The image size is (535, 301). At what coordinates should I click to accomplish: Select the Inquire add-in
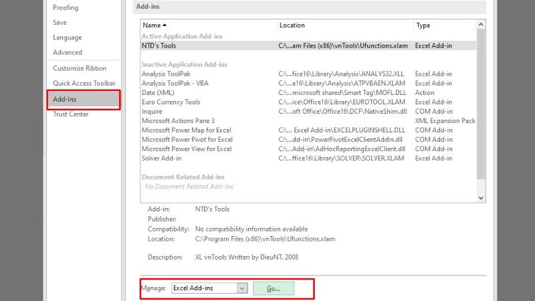click(152, 112)
